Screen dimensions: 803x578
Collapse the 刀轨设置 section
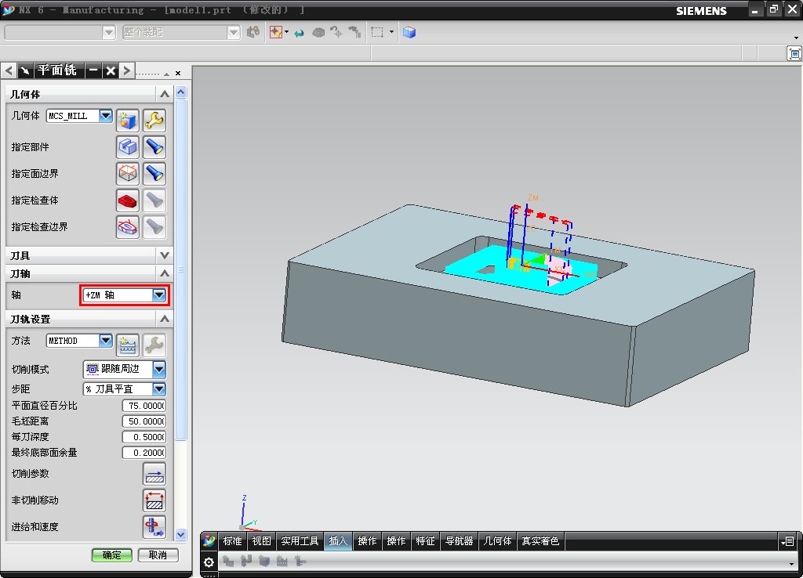[165, 319]
